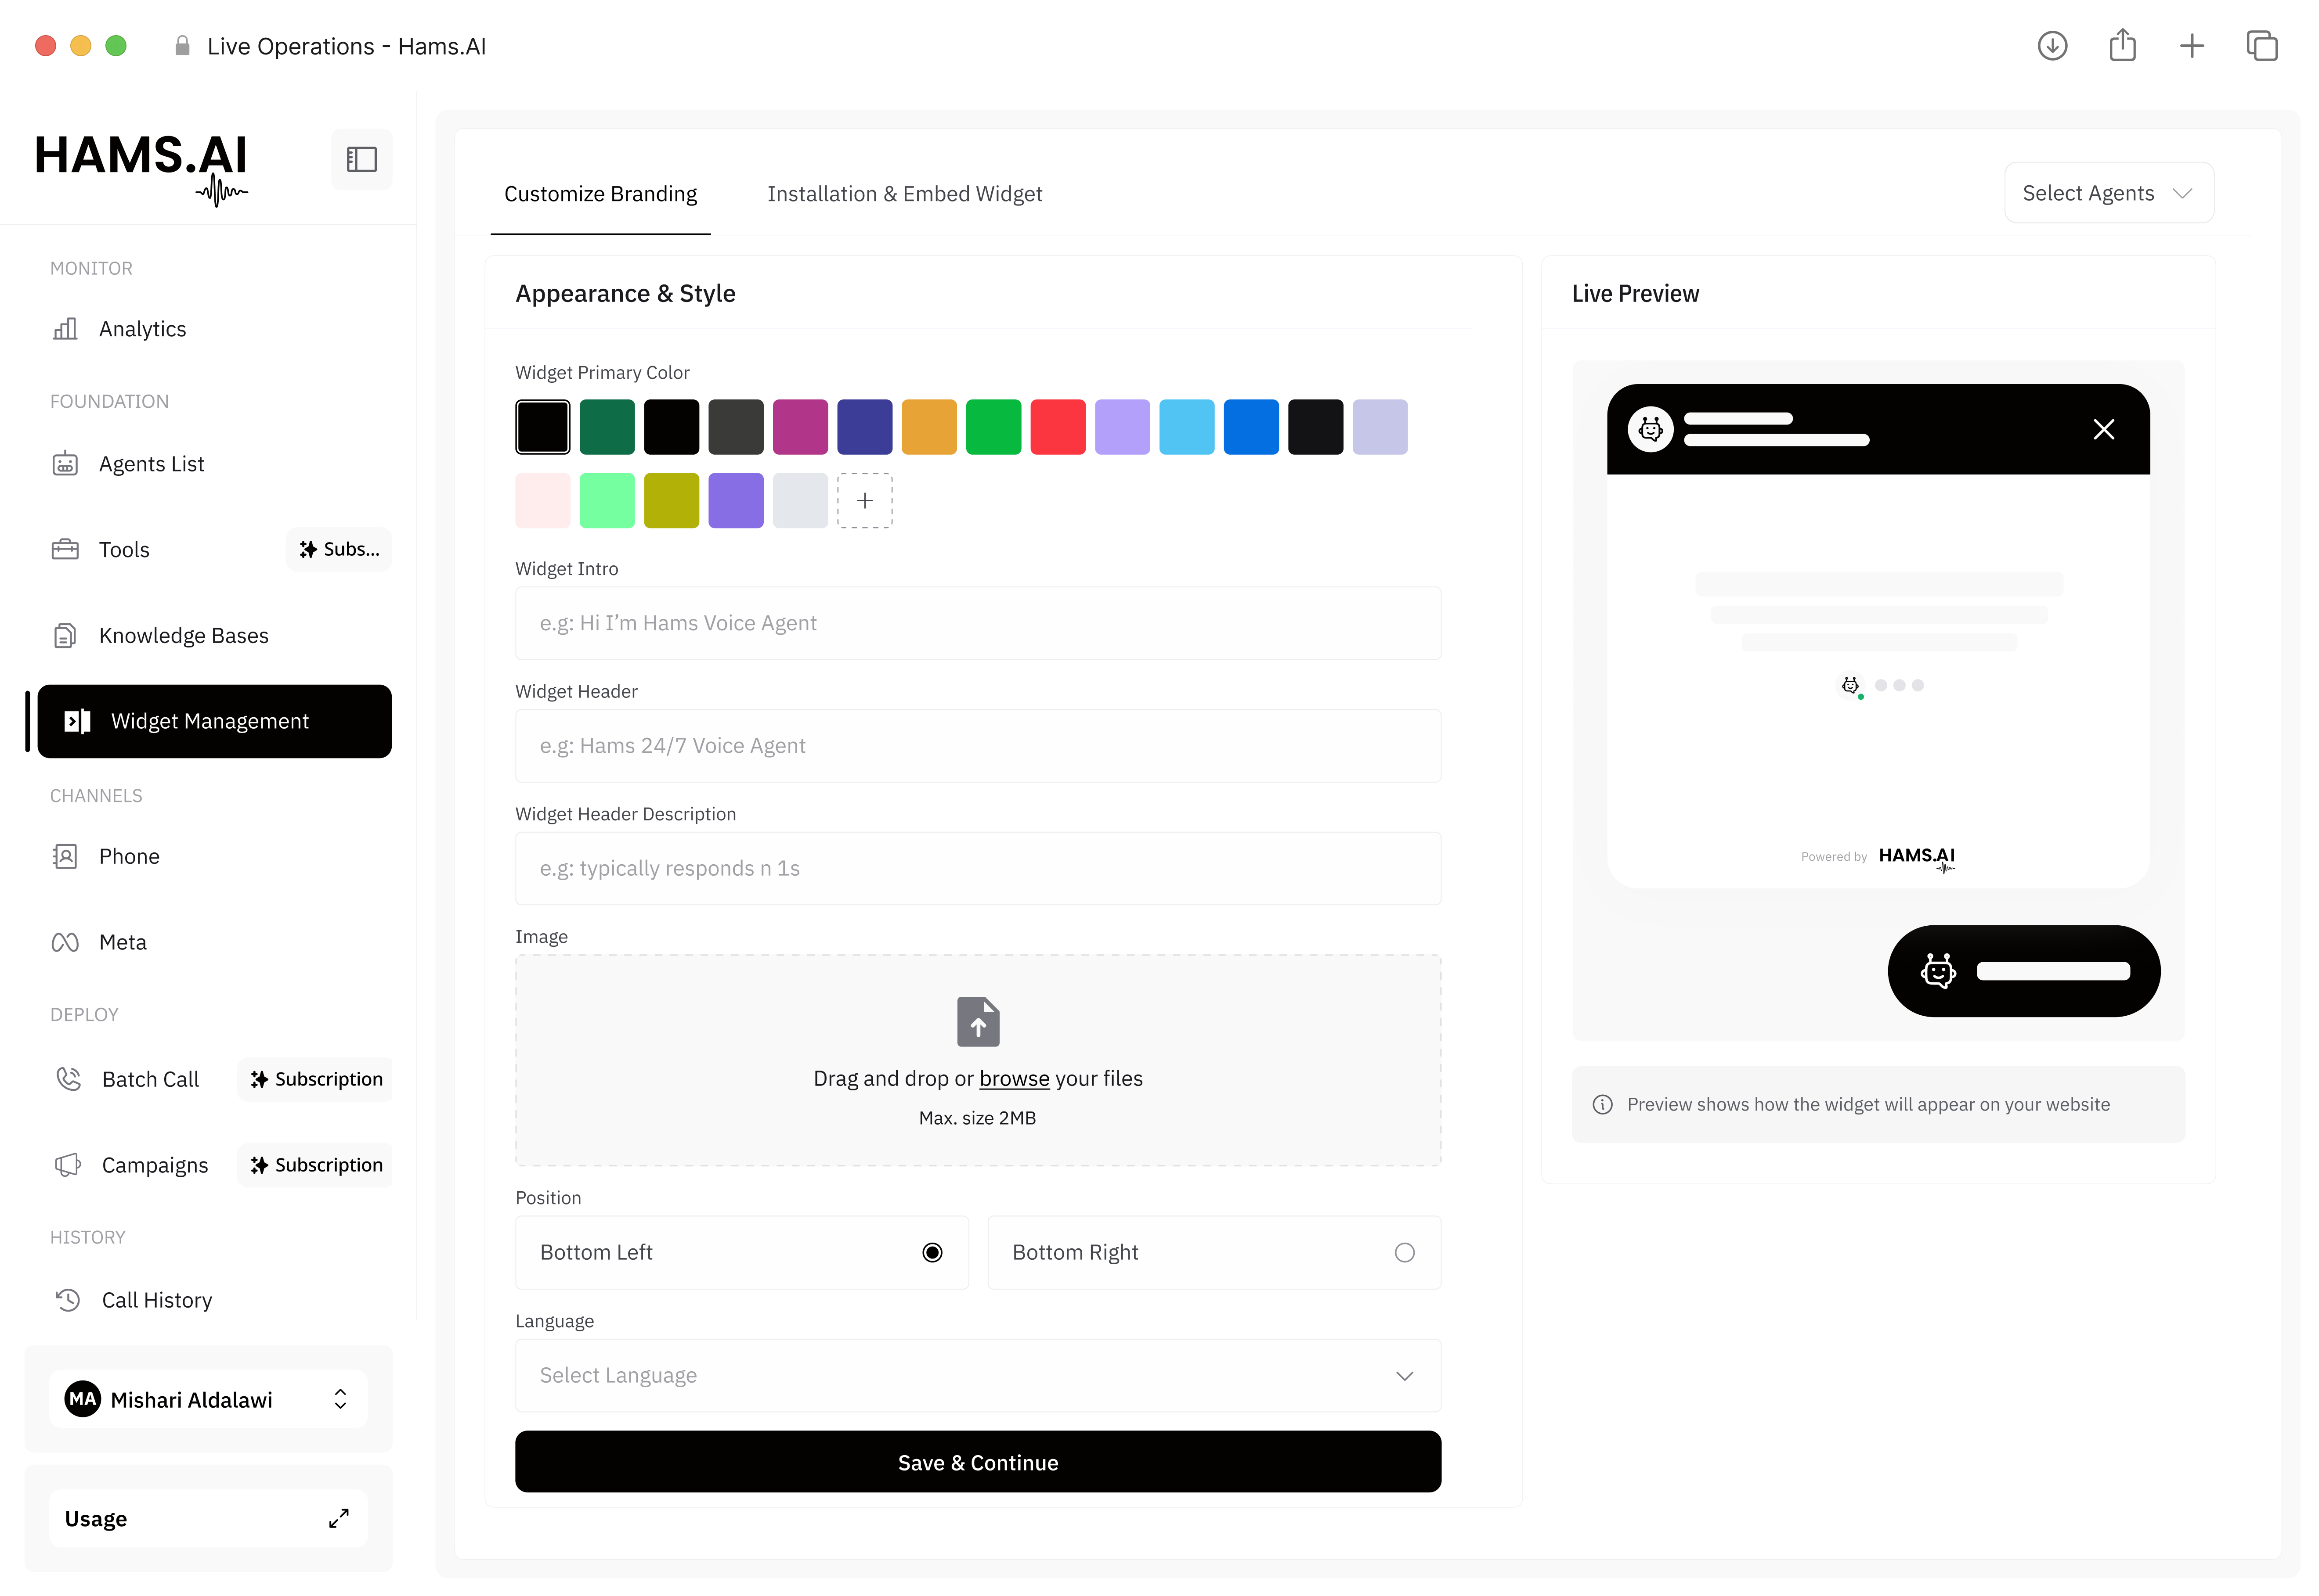
Task: Click the info icon beside preview note
Action: click(x=1603, y=1104)
